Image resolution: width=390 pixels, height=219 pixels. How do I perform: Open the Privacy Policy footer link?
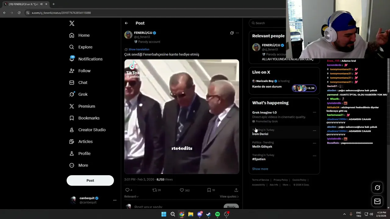[x=281, y=180]
